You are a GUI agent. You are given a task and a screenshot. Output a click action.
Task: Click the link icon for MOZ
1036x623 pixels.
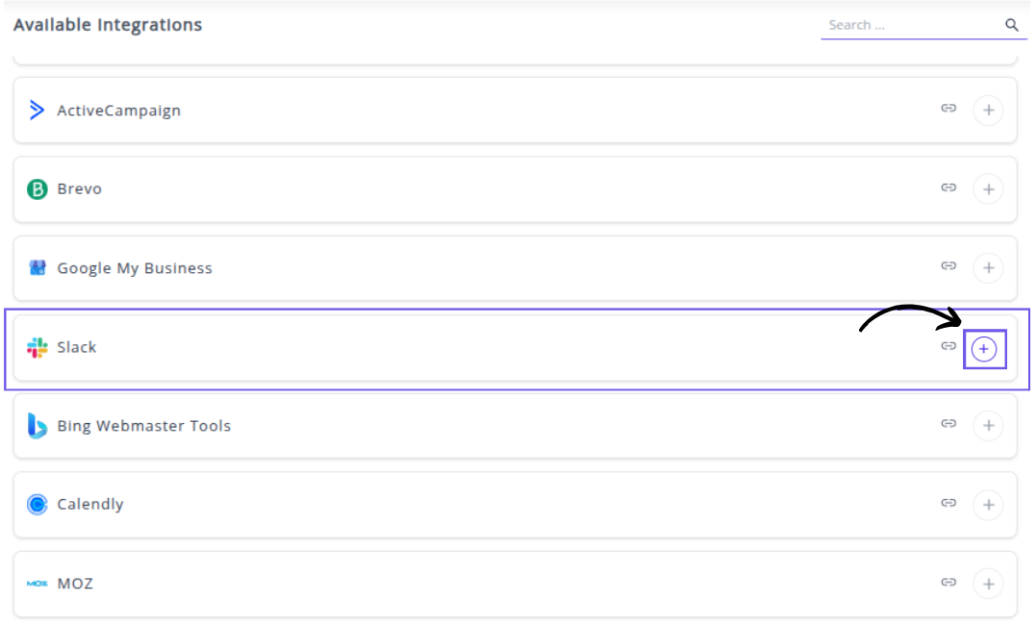tap(948, 582)
